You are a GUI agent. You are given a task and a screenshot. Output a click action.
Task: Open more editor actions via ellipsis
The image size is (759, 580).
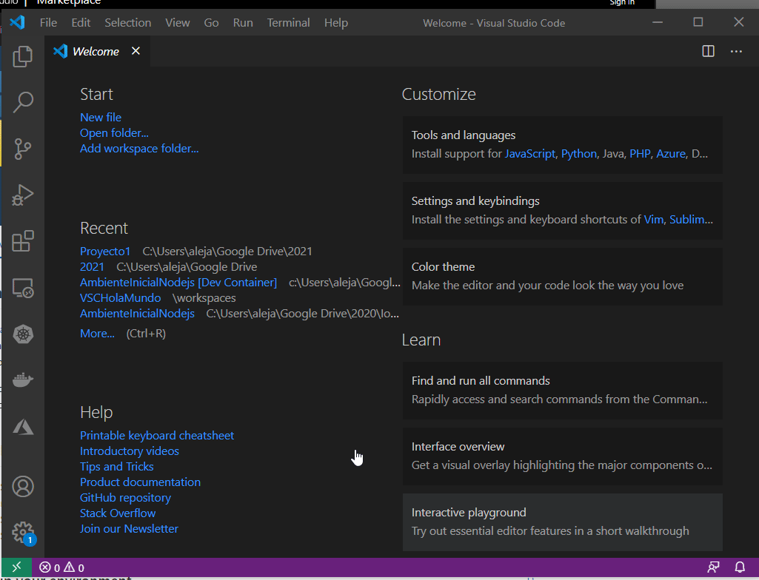click(737, 51)
